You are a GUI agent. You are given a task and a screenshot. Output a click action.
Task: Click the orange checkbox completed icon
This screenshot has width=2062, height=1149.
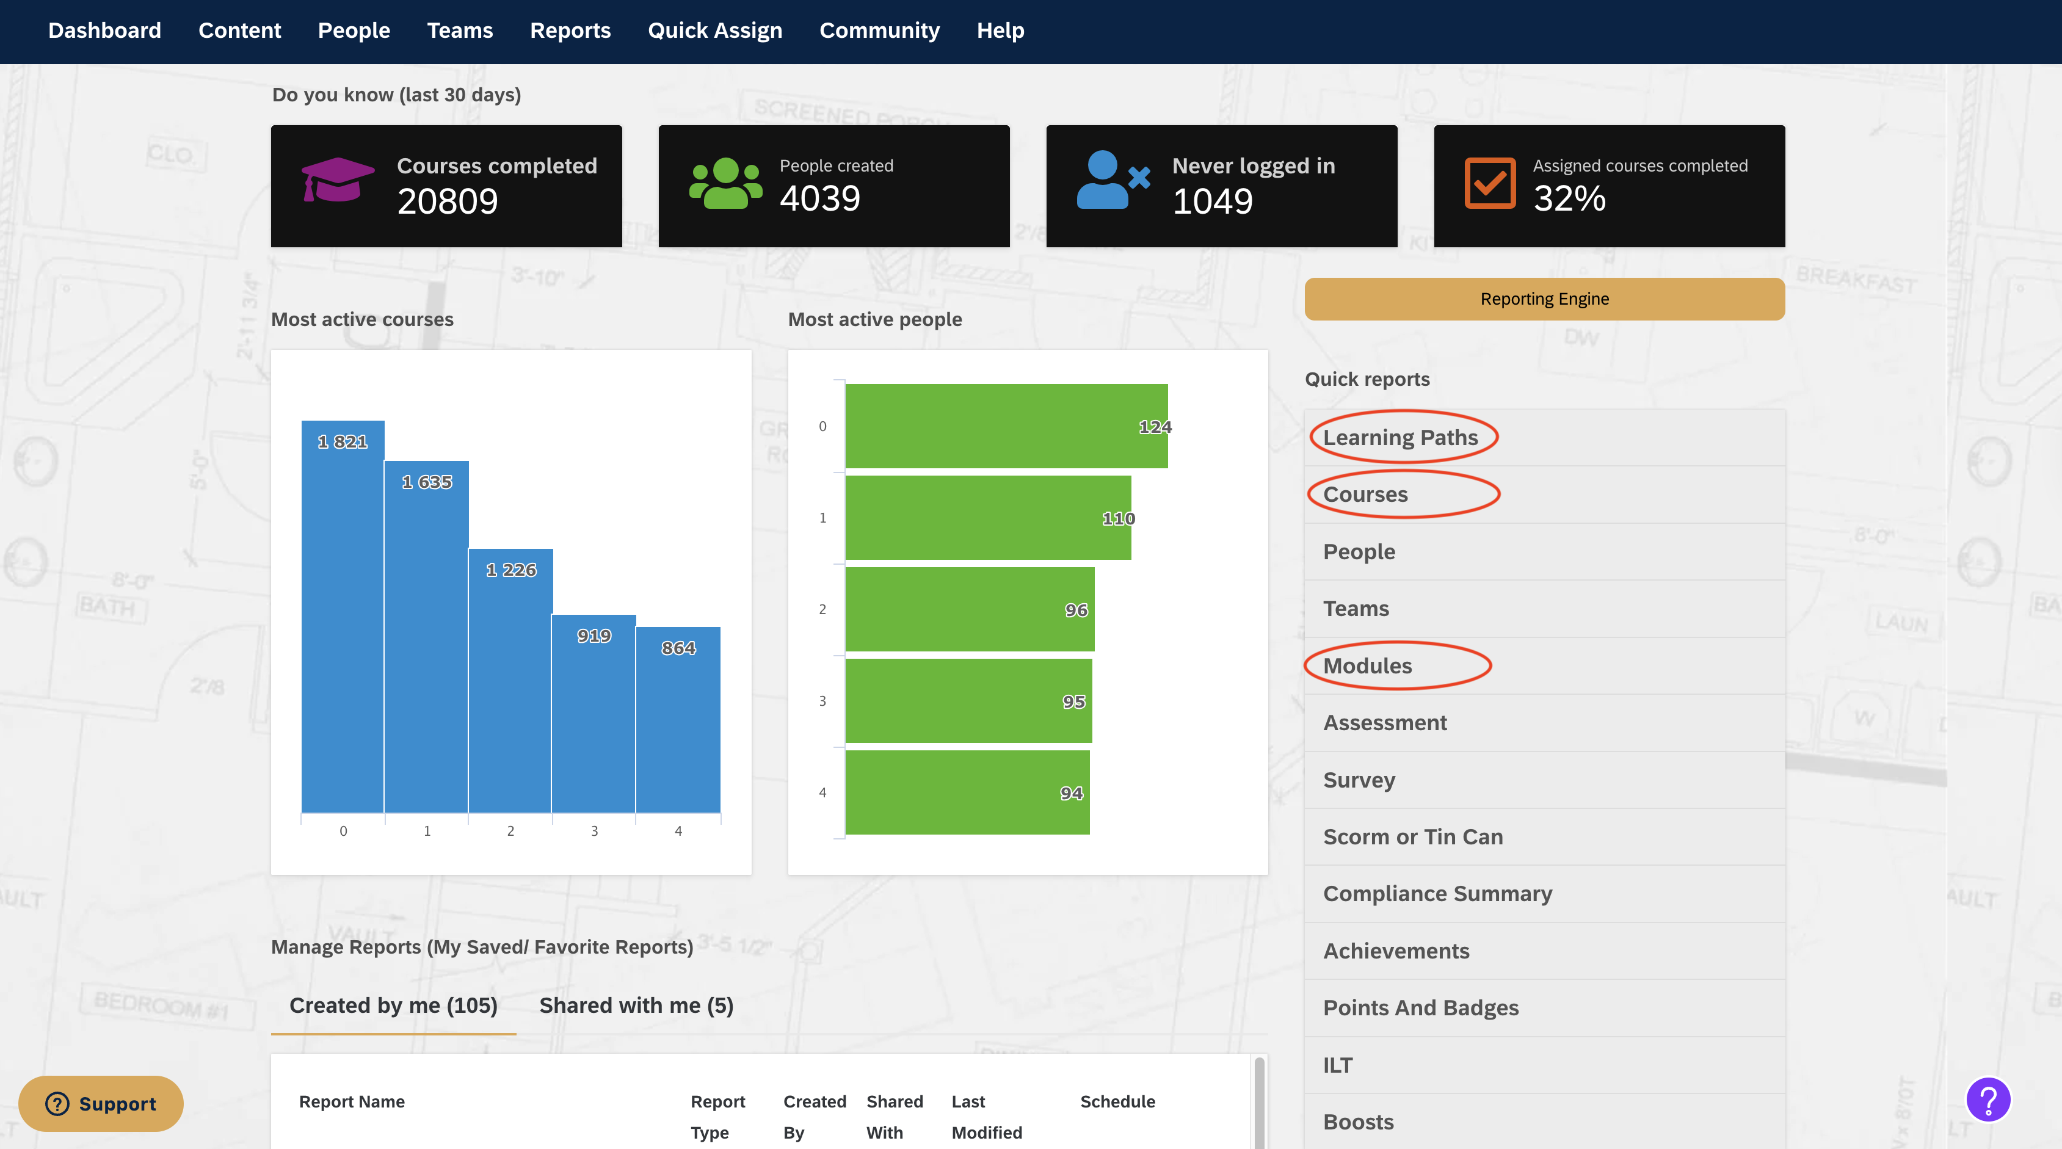[1490, 183]
